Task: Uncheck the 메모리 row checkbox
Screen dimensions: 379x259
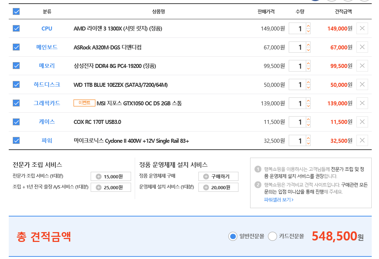Action: point(16,66)
